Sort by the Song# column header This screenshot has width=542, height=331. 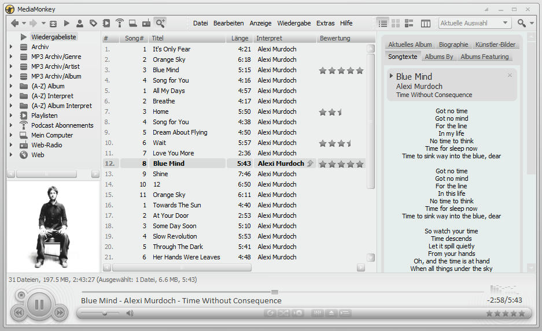click(134, 38)
